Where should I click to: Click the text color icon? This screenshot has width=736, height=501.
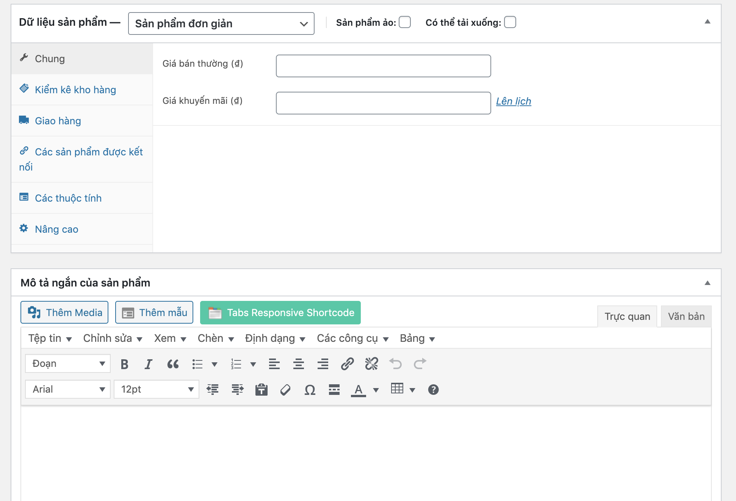[361, 389]
